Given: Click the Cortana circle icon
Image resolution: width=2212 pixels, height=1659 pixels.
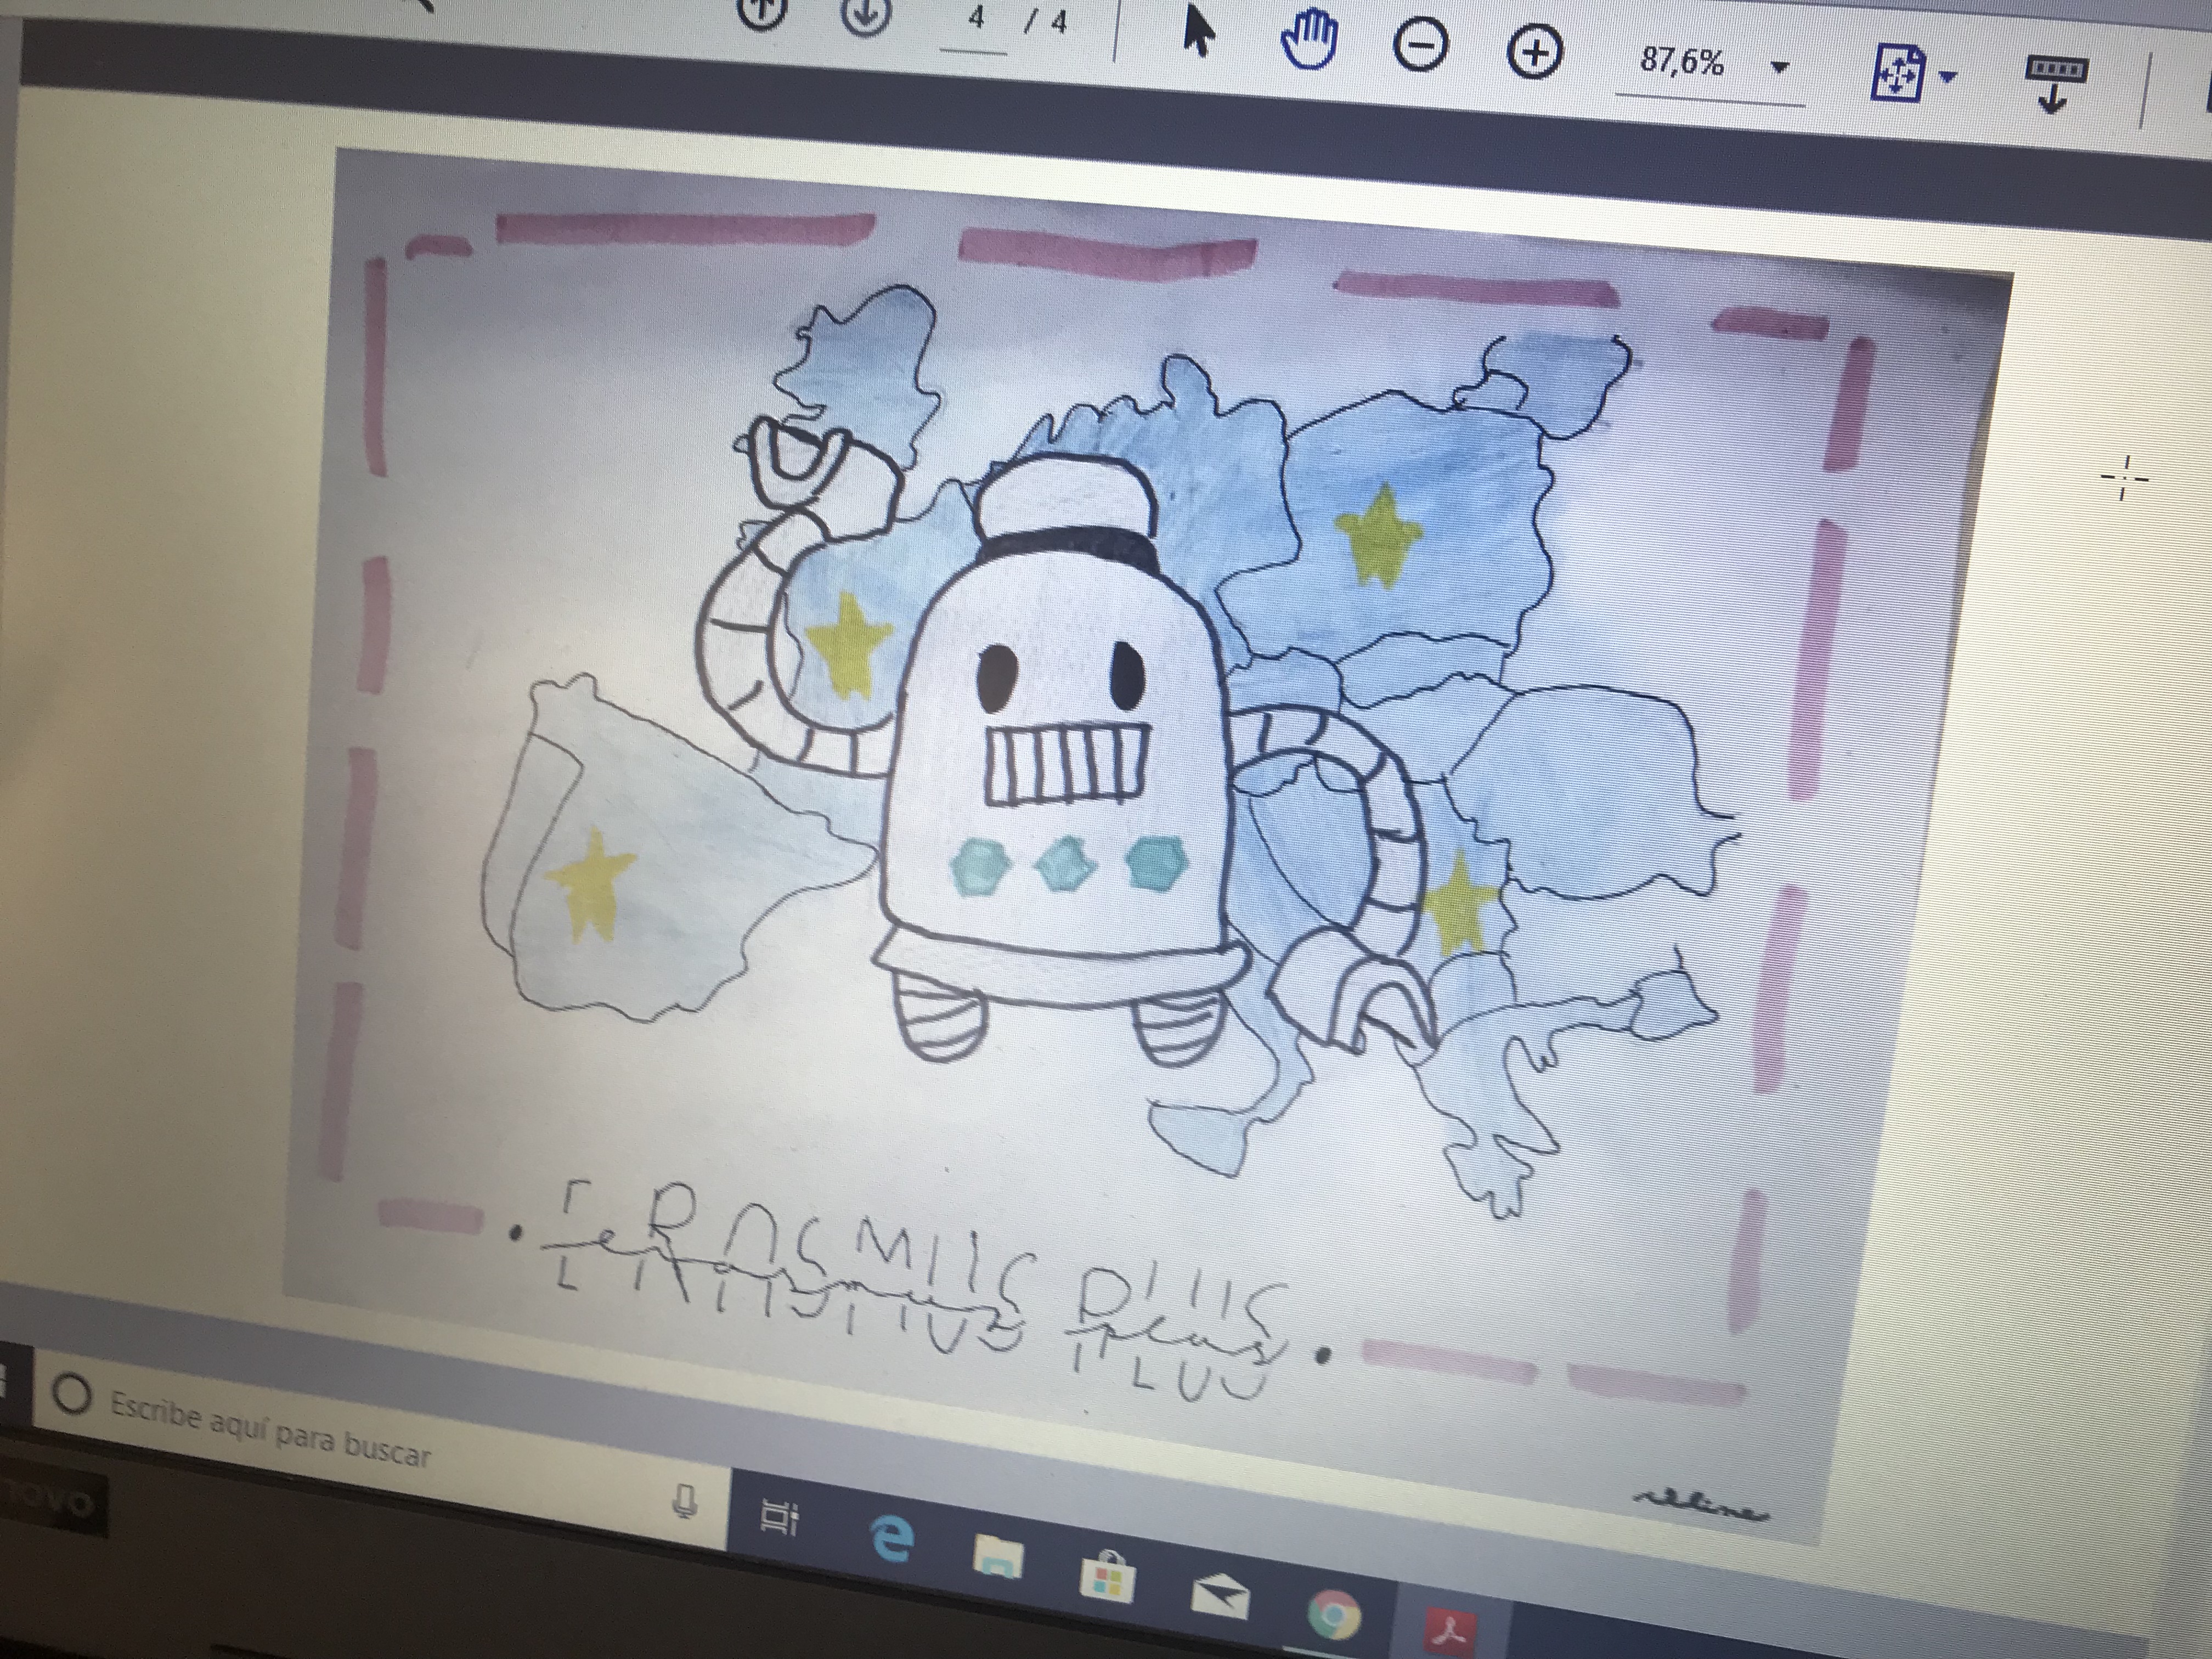Looking at the screenshot, I should pyautogui.click(x=72, y=1396).
